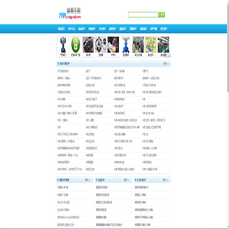Focus the green-bordered search input field
Image resolution: width=229 pixels, height=229 pixels.
click(143, 15)
